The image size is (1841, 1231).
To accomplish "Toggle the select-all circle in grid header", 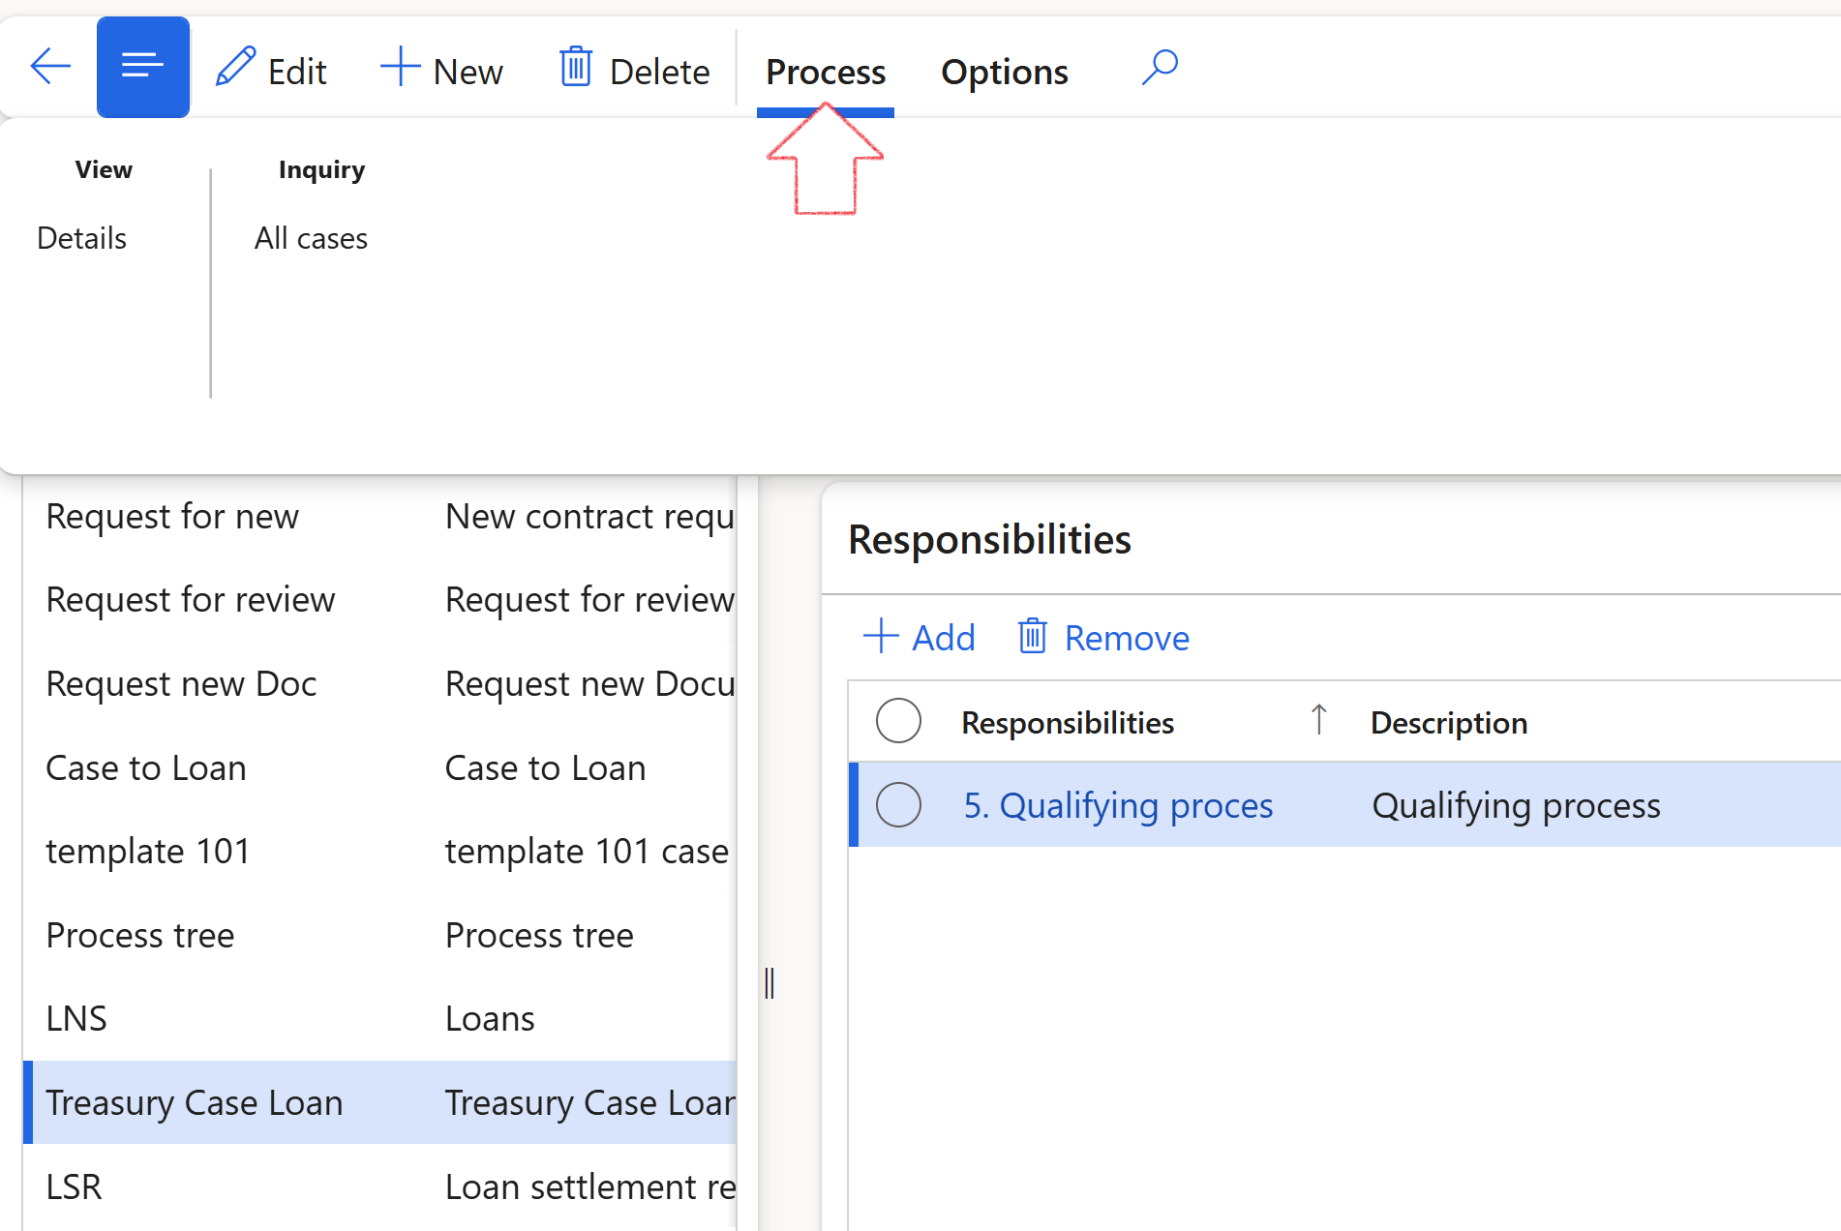I will click(898, 721).
